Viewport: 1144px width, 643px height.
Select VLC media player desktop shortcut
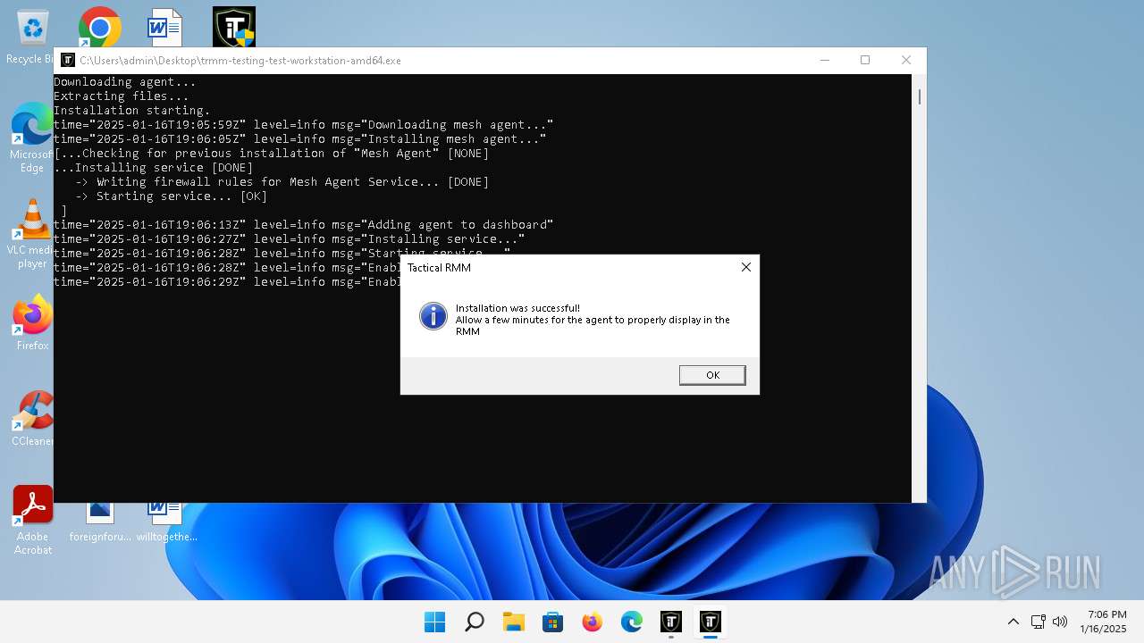coord(32,232)
